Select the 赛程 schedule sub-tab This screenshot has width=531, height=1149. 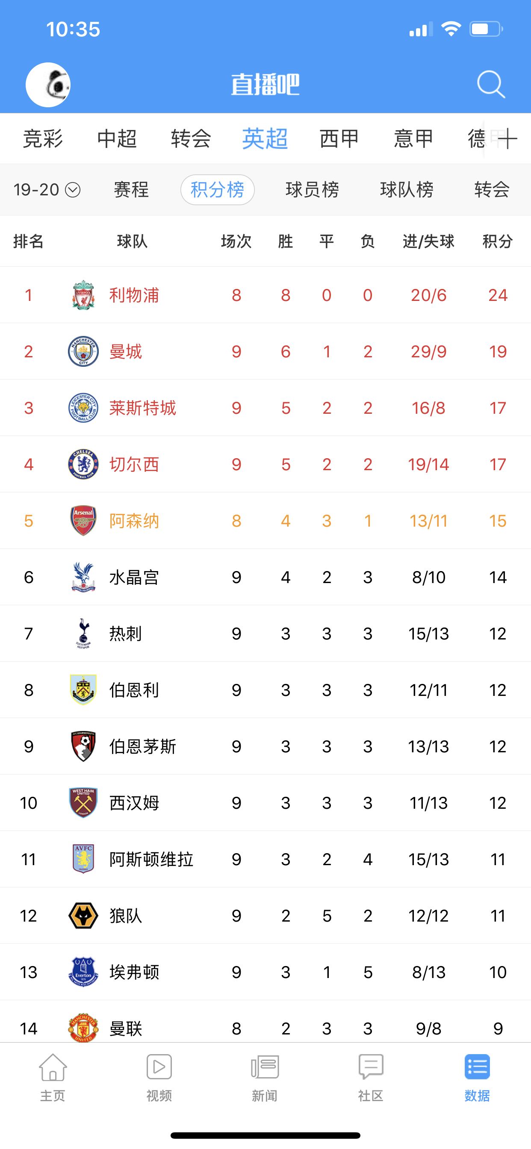click(131, 190)
